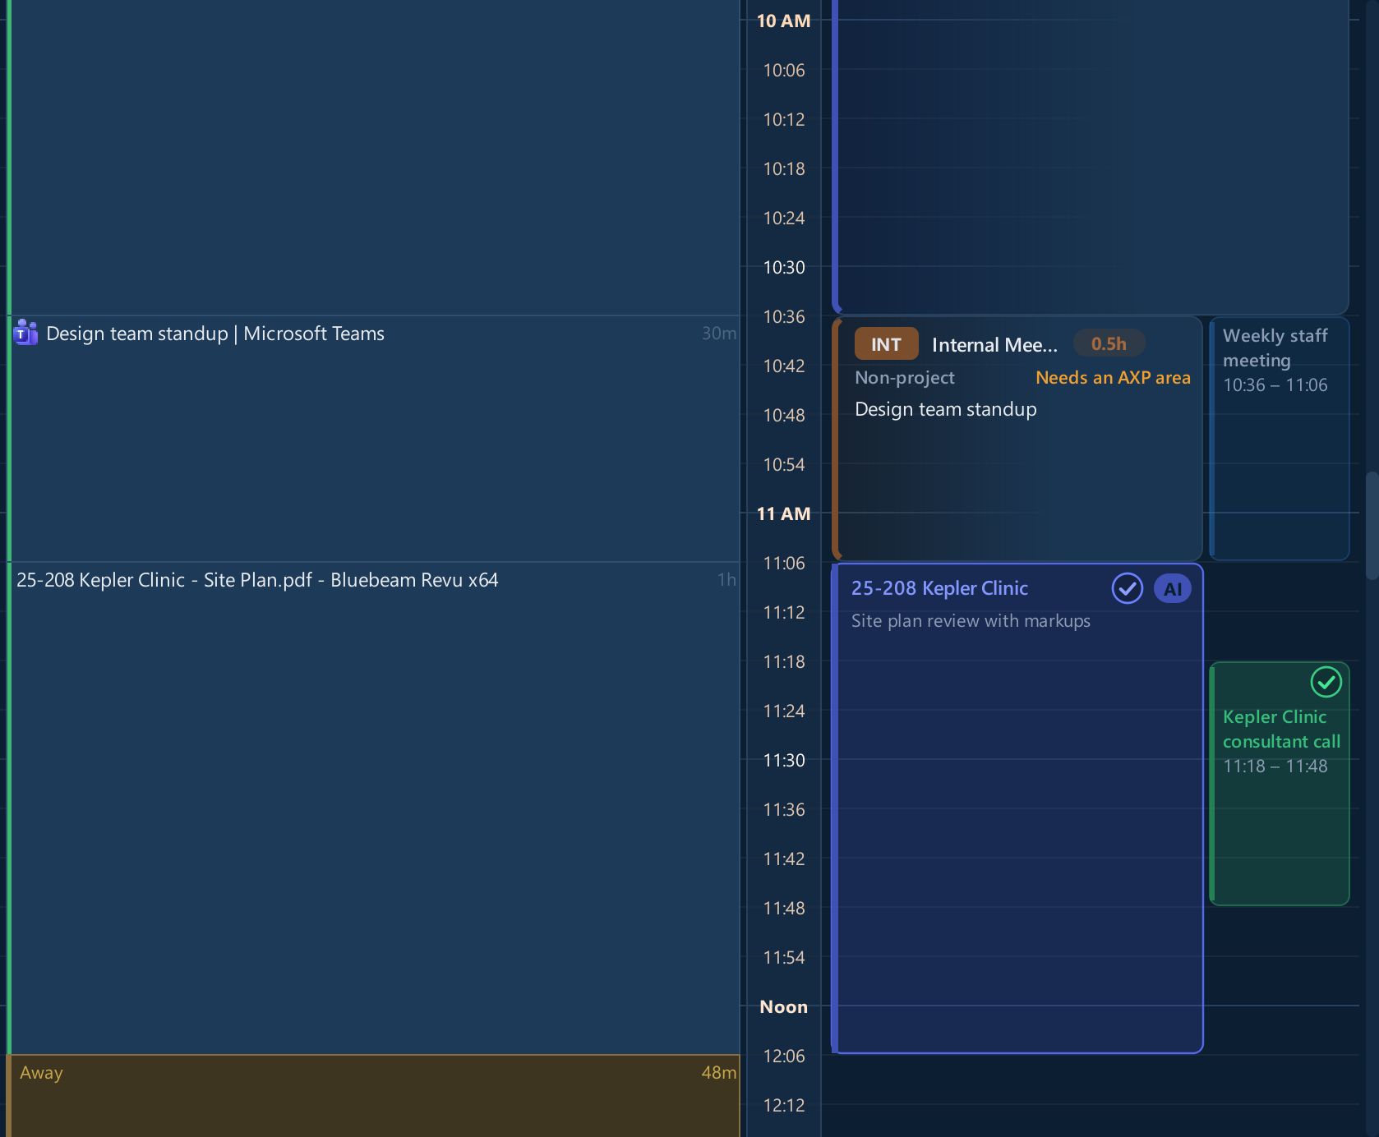Click the vertical scrollbar on the right edge
The height and width of the screenshot is (1137, 1379).
click(1372, 526)
